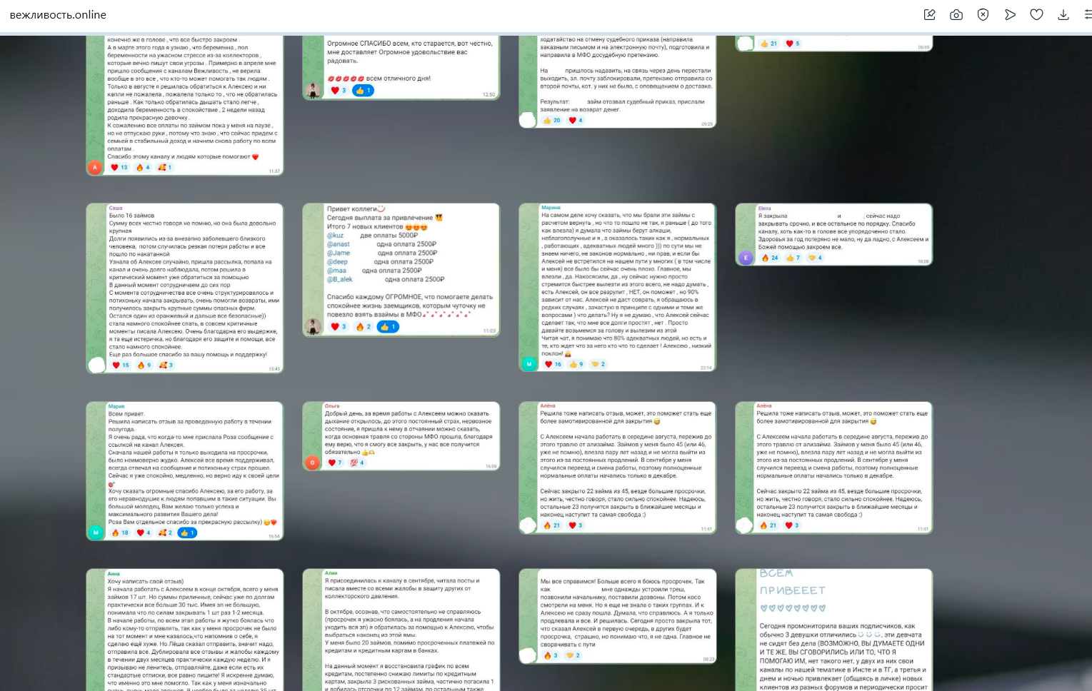The height and width of the screenshot is (691, 1092).
Task: Open the settings sliders icon at far right
Action: pos(1088,15)
